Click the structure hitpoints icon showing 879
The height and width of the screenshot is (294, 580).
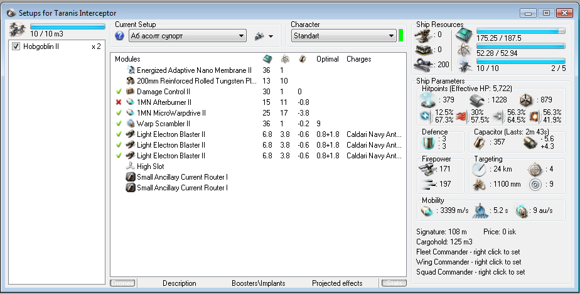pyautogui.click(x=525, y=100)
